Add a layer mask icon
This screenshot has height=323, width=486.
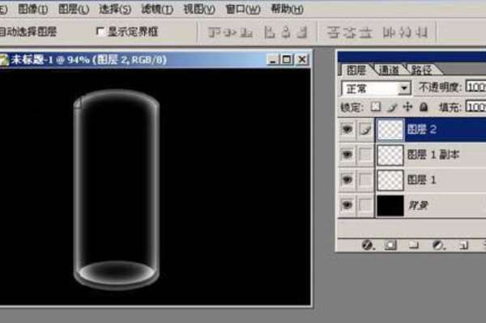pos(390,245)
